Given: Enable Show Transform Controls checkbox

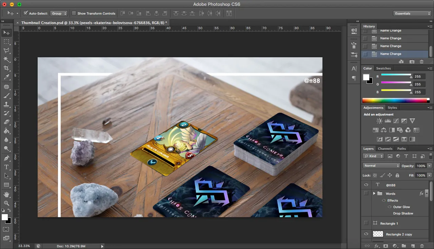Looking at the screenshot, I should click(x=74, y=13).
